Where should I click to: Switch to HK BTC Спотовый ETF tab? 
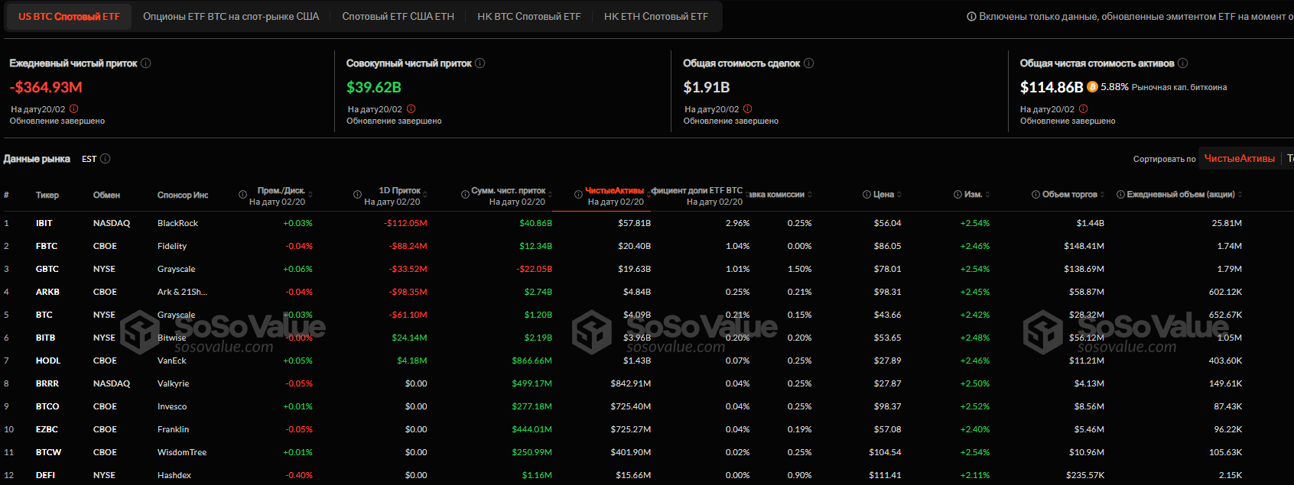(x=529, y=16)
